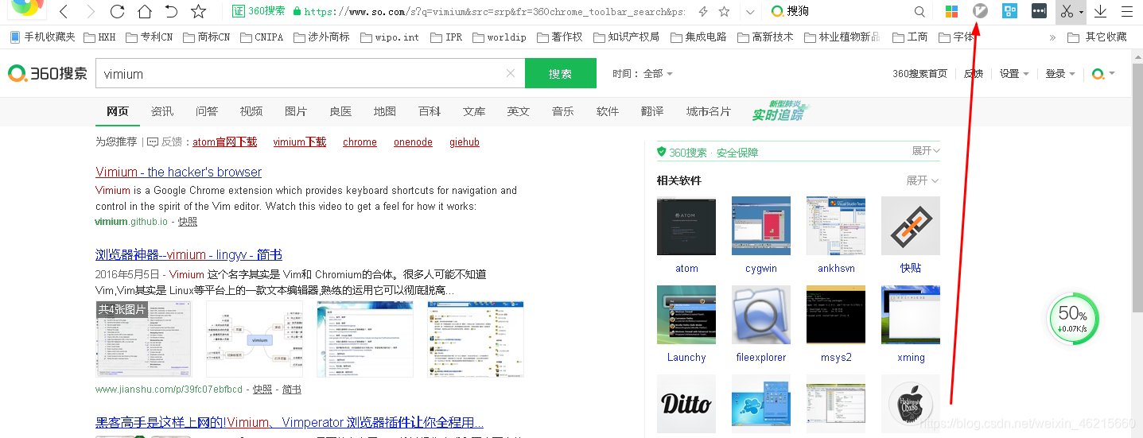The image size is (1143, 438).
Task: Switch to the 图片 tab
Action: pyautogui.click(x=296, y=111)
